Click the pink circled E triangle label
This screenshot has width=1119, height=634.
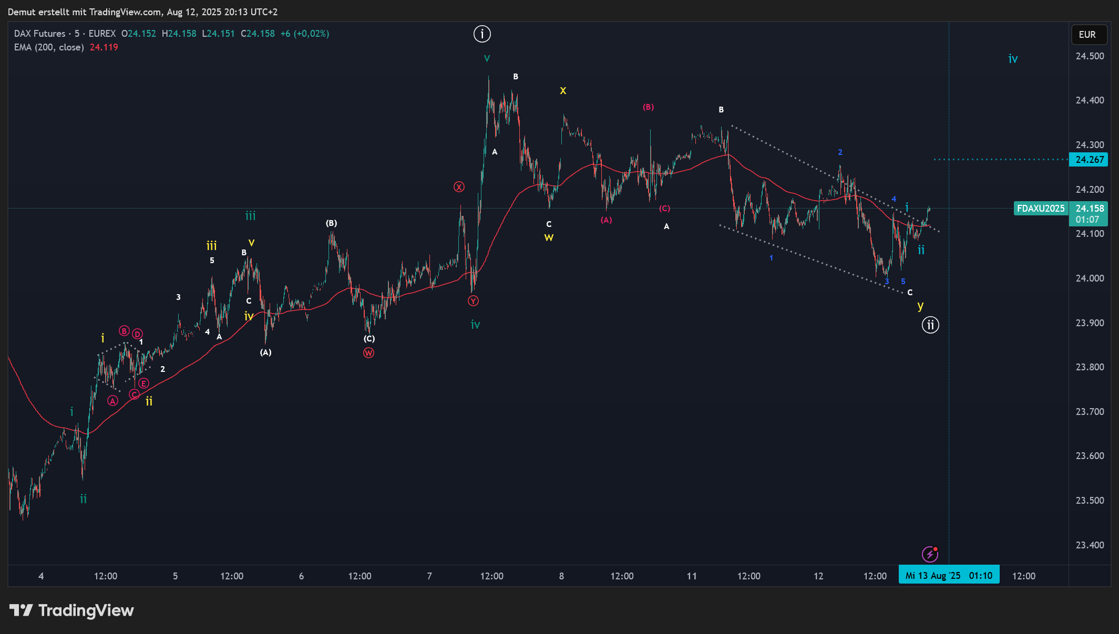[x=143, y=383]
